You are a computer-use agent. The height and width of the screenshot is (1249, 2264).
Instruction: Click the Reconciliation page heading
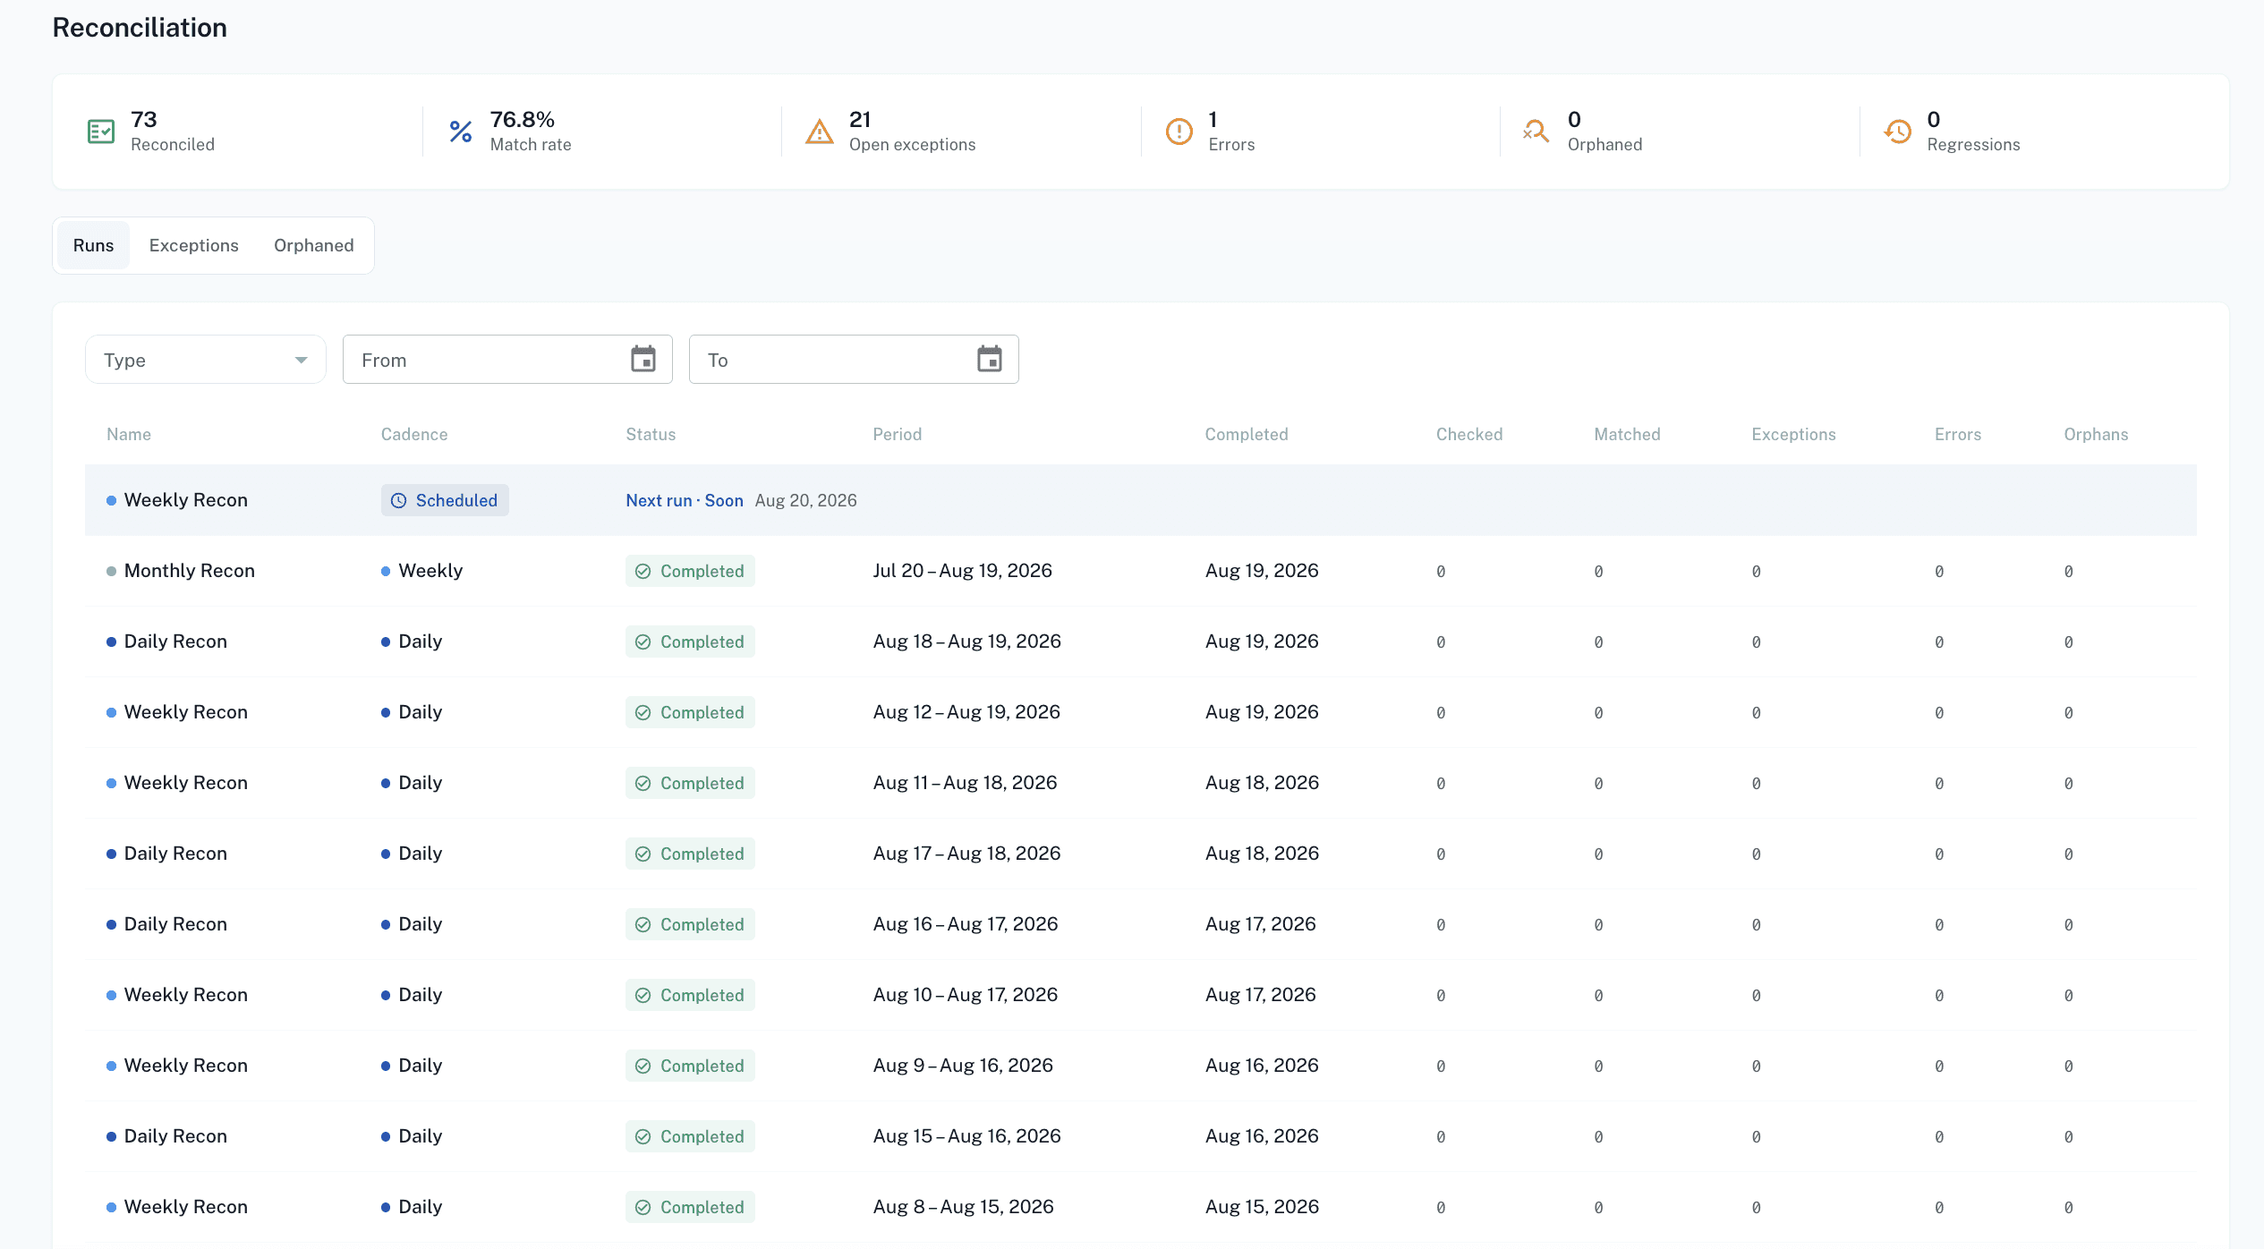[x=140, y=28]
